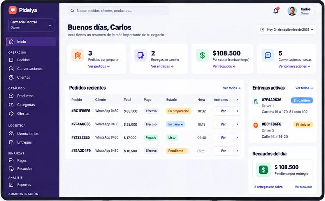
Task: Click Ver button for order #81A2D4F9
Action: (223, 151)
